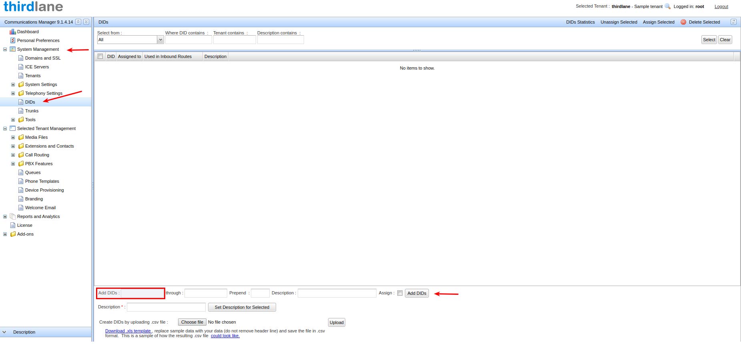Open DIDs Statistics
Screen dimensions: 741x344
click(580, 22)
